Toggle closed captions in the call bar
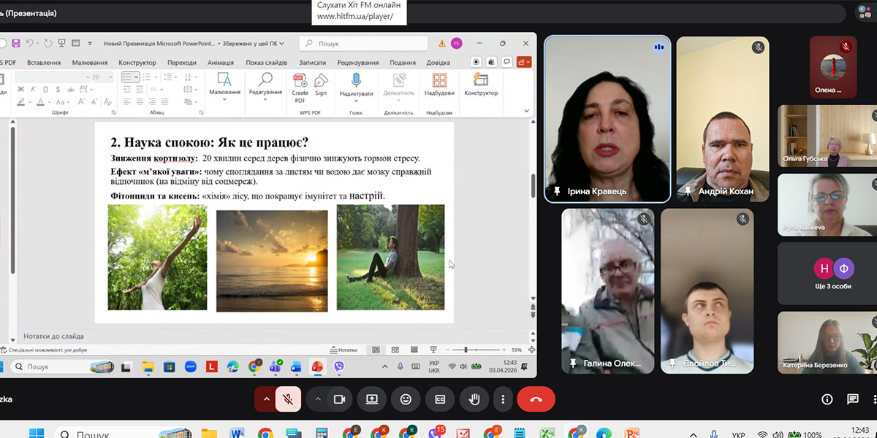 pos(440,399)
